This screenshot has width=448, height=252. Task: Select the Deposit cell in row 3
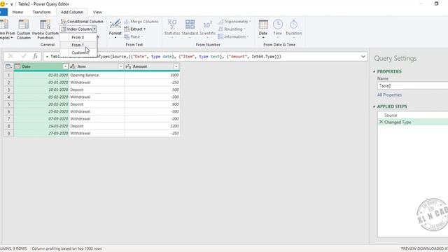(x=97, y=90)
